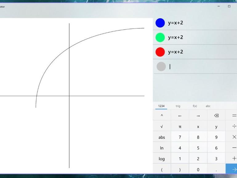The image size is (237, 178).
Task: Insert a decimal point
Action: coord(216,169)
